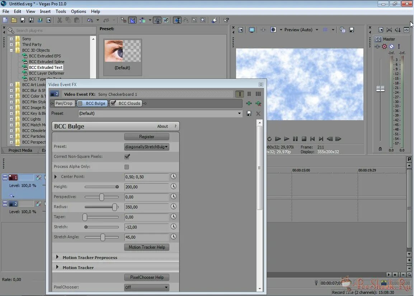Enable the BCC Bulge effect checkbox
Screen dimensions: 414x296
point(80,103)
